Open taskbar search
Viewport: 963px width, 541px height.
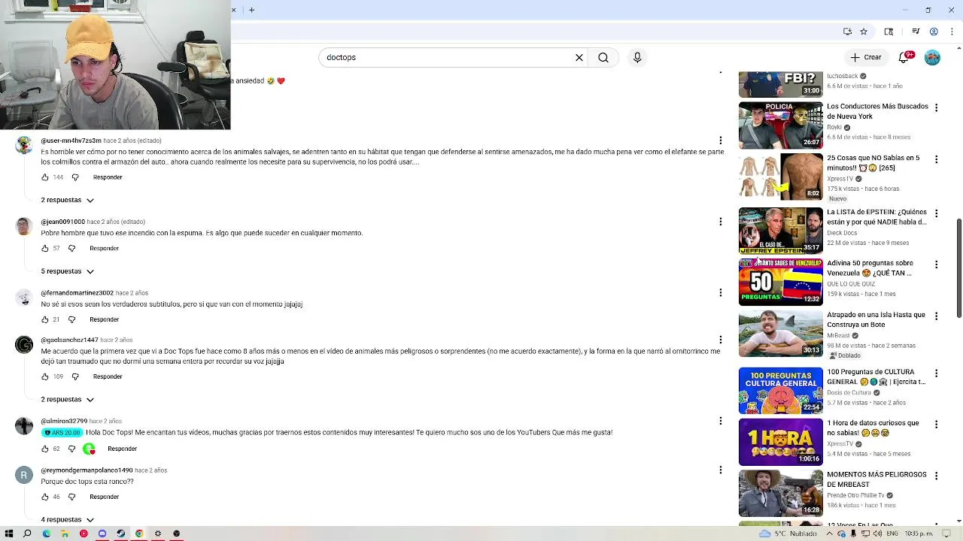[x=27, y=533]
